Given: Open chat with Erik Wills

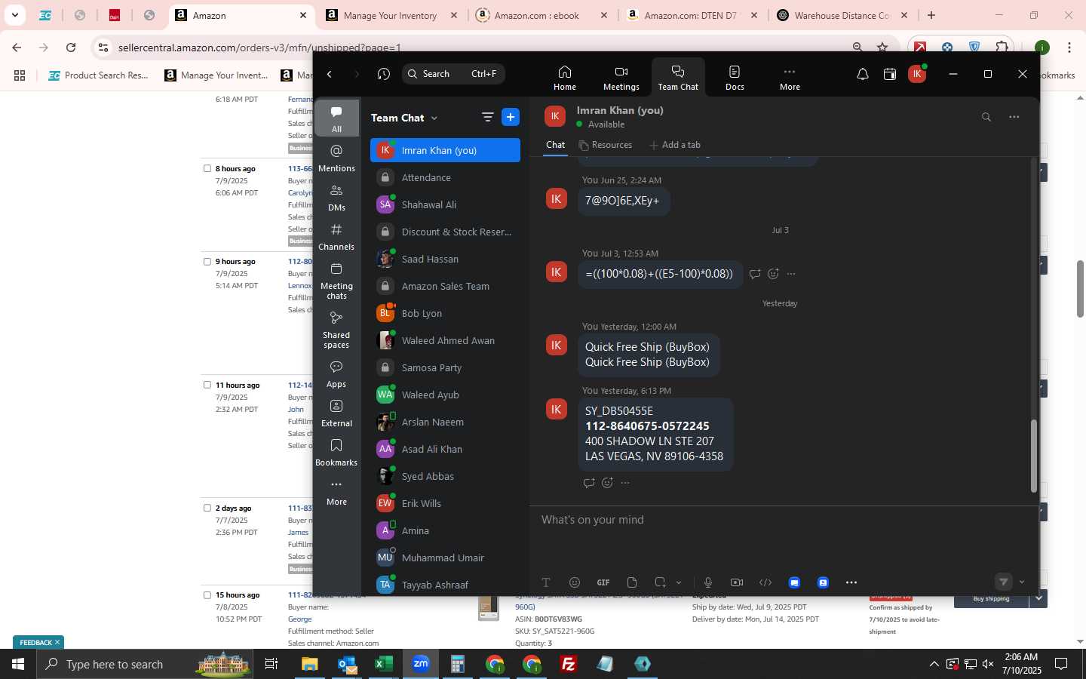Looking at the screenshot, I should 445,503.
